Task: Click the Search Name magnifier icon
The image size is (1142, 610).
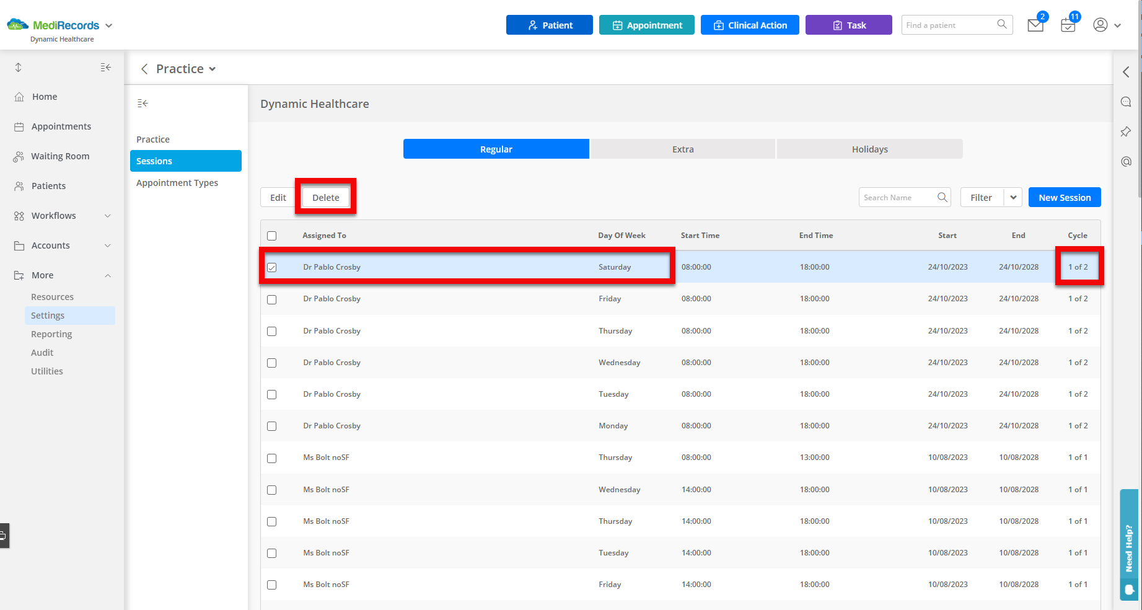Action: point(942,197)
